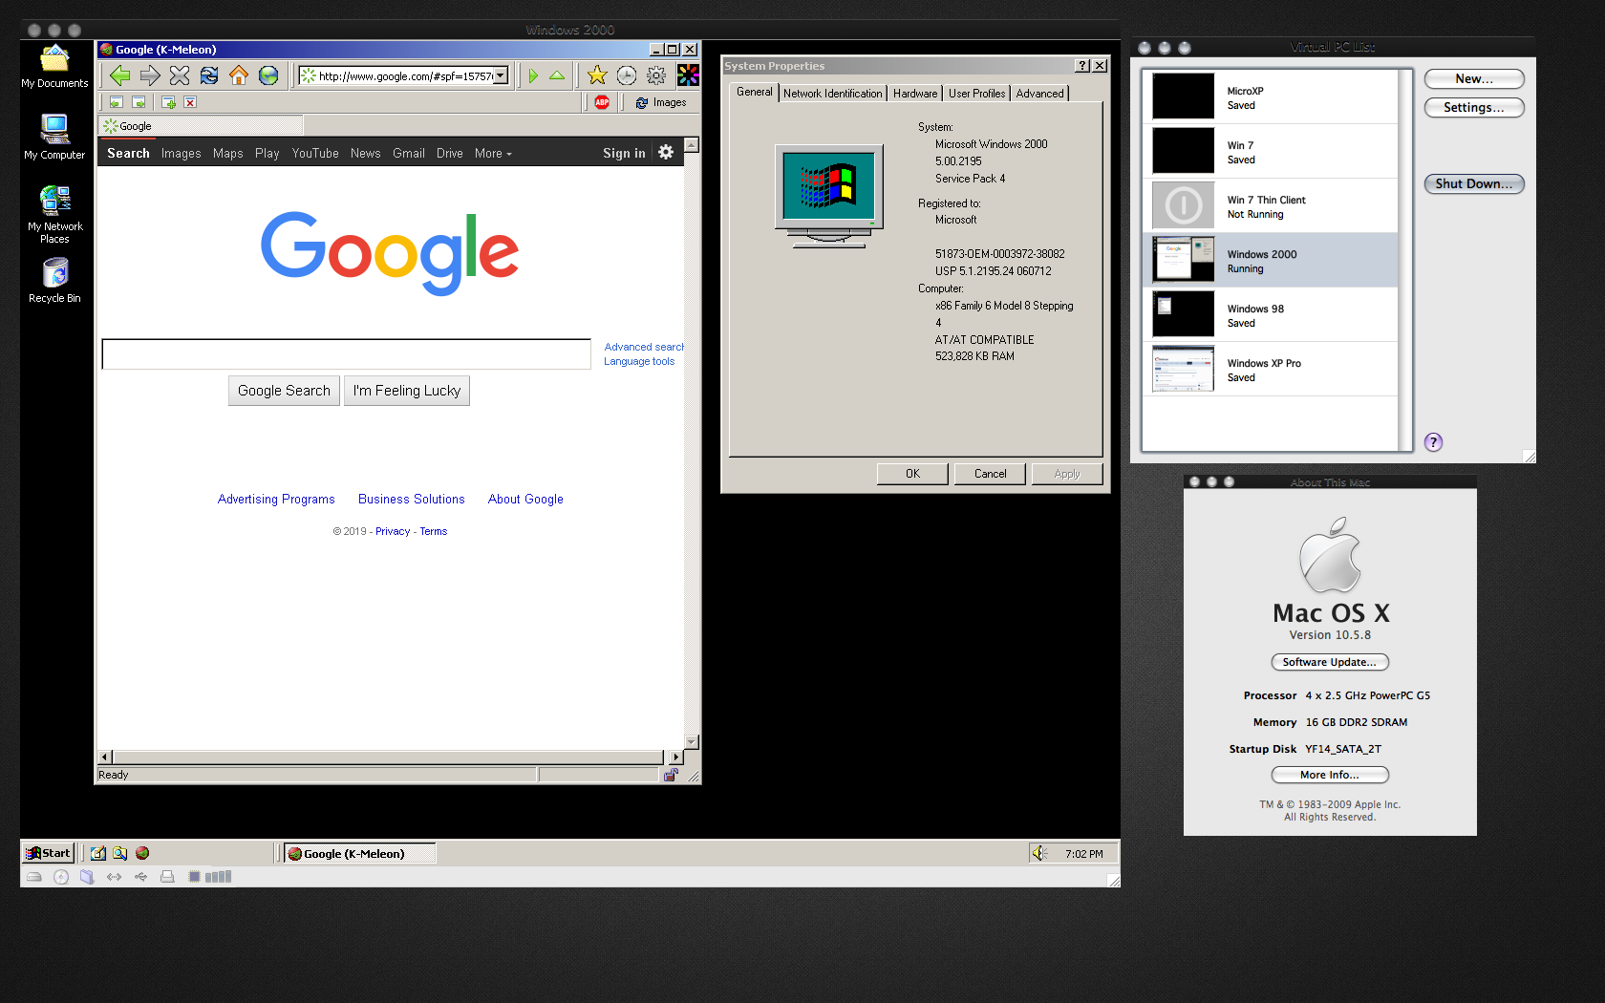Stop page loading with the X icon
Viewport: 1605px width, 1003px height.
tap(180, 75)
